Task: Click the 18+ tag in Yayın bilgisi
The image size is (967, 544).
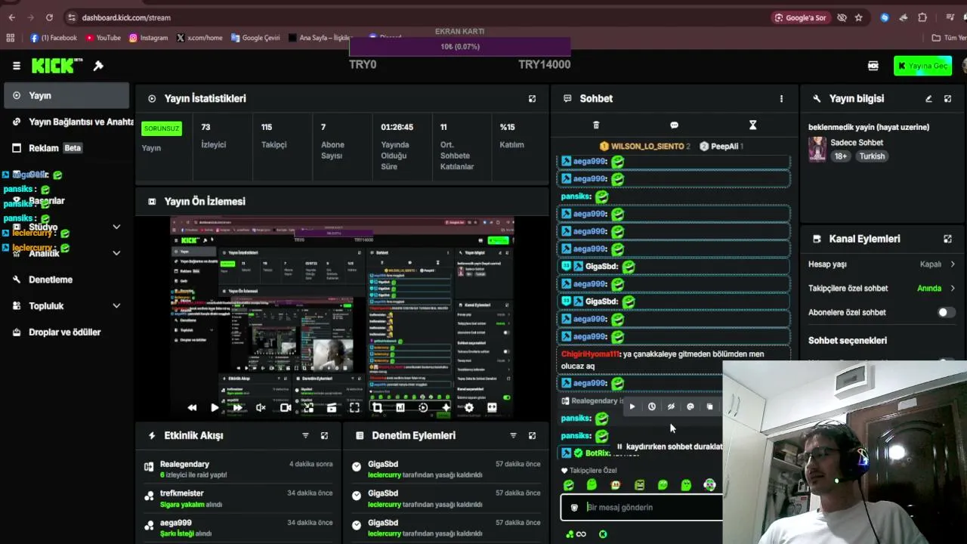Action: [841, 156]
